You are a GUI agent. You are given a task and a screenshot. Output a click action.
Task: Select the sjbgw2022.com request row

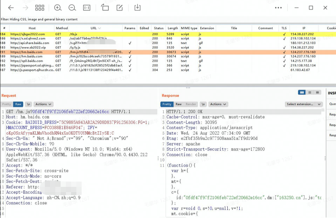point(28,34)
